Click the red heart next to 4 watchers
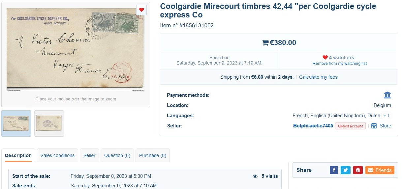The height and width of the screenshot is (189, 402). pos(325,58)
